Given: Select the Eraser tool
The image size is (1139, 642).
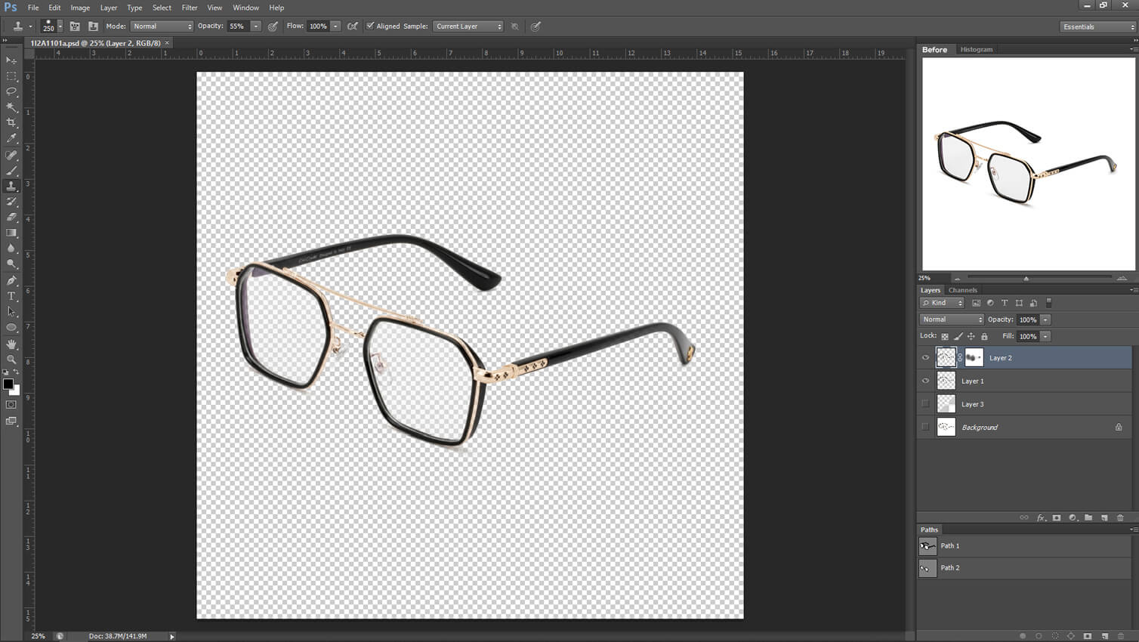Looking at the screenshot, I should 11,217.
